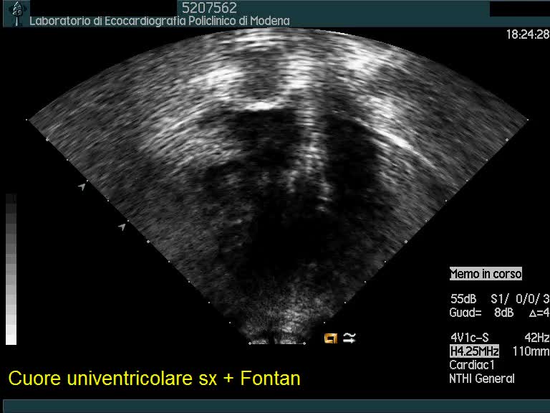Click the Memo in corso status label
Screen dimensions: 550x413
point(486,274)
